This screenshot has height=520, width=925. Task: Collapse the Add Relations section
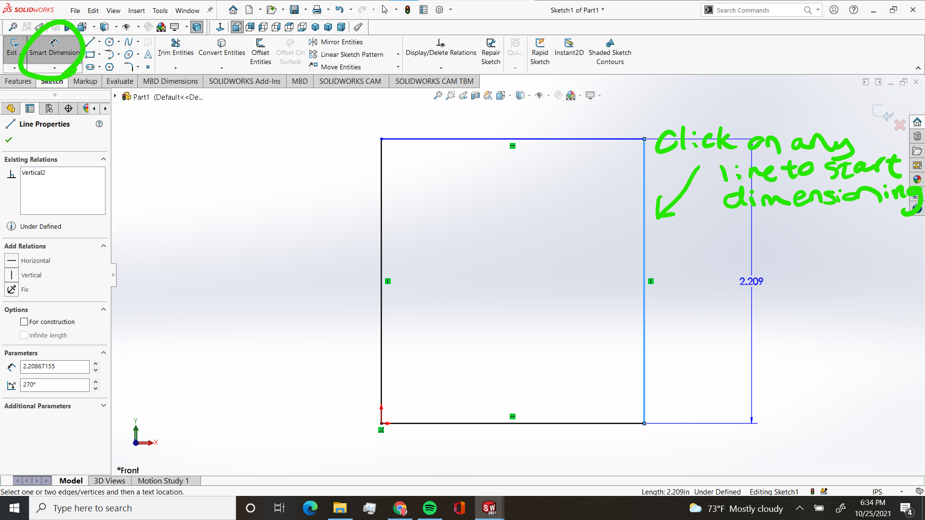(103, 246)
